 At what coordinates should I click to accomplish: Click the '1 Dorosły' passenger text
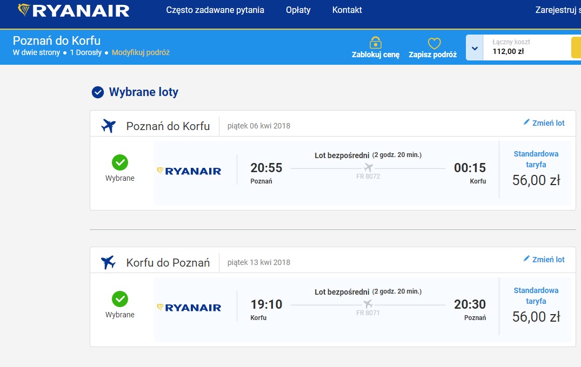click(x=85, y=52)
